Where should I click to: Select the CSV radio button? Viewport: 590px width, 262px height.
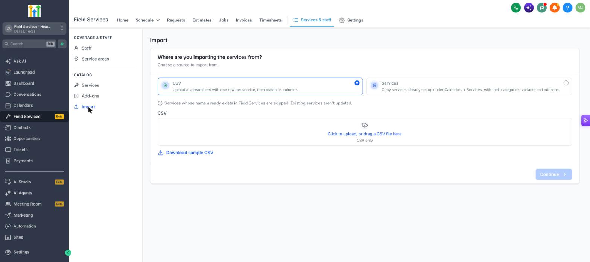click(x=357, y=83)
